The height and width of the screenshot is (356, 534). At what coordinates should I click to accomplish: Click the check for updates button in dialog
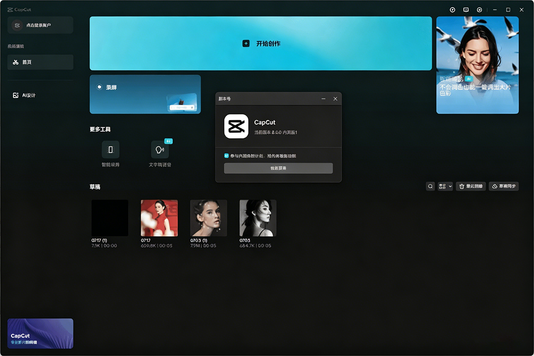(278, 168)
